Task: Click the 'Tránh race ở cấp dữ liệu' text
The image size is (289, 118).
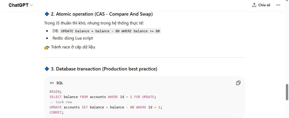Action: tap(73, 47)
